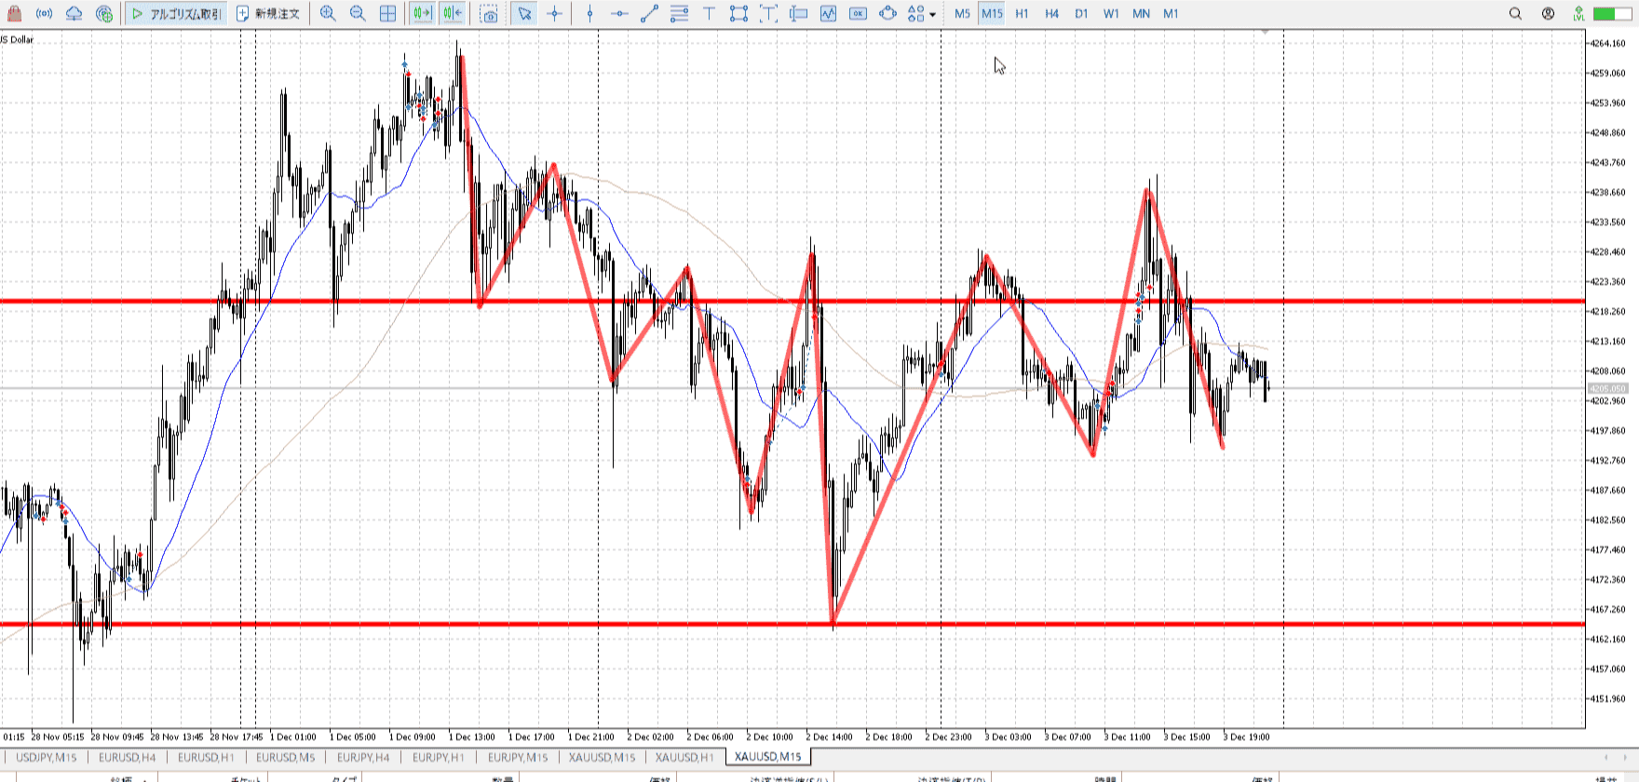Click the zoom out magnifier icon
Viewport: 1639px width, 782px height.
click(358, 14)
